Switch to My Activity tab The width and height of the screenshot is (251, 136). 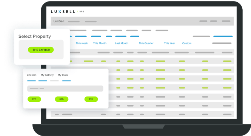pos(47,75)
